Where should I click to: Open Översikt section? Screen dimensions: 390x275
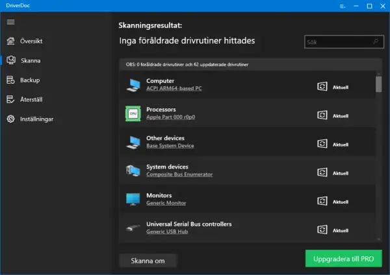tap(31, 41)
